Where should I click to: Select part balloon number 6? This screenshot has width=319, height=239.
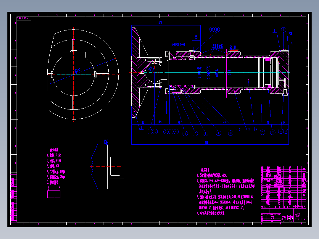(185, 134)
